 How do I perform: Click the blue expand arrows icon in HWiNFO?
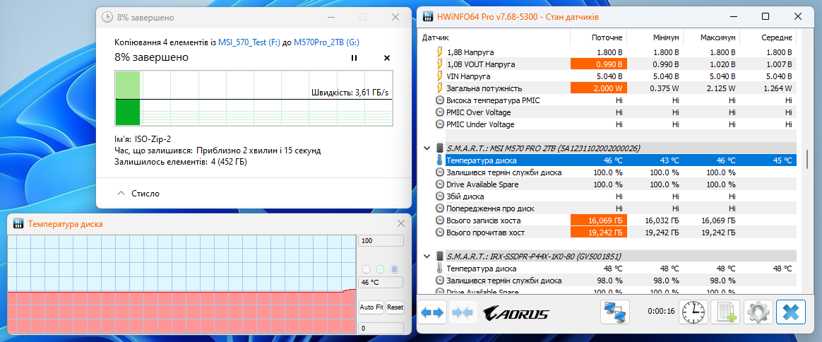pos(433,312)
